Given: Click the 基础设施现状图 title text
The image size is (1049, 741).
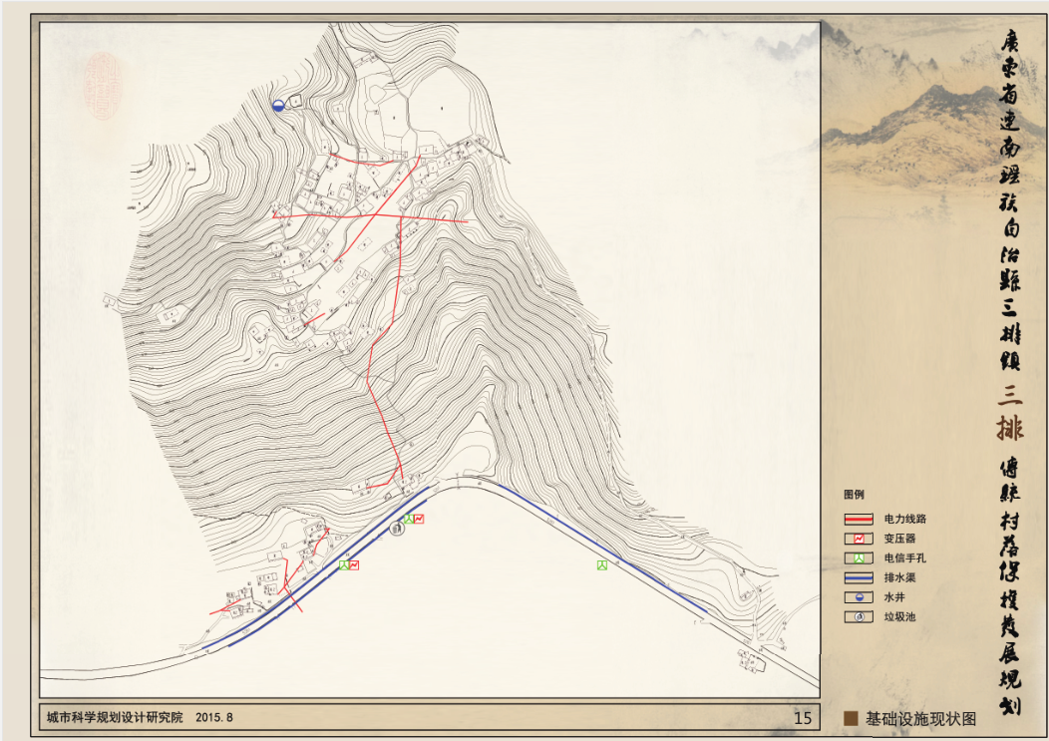Looking at the screenshot, I should pyautogui.click(x=920, y=718).
